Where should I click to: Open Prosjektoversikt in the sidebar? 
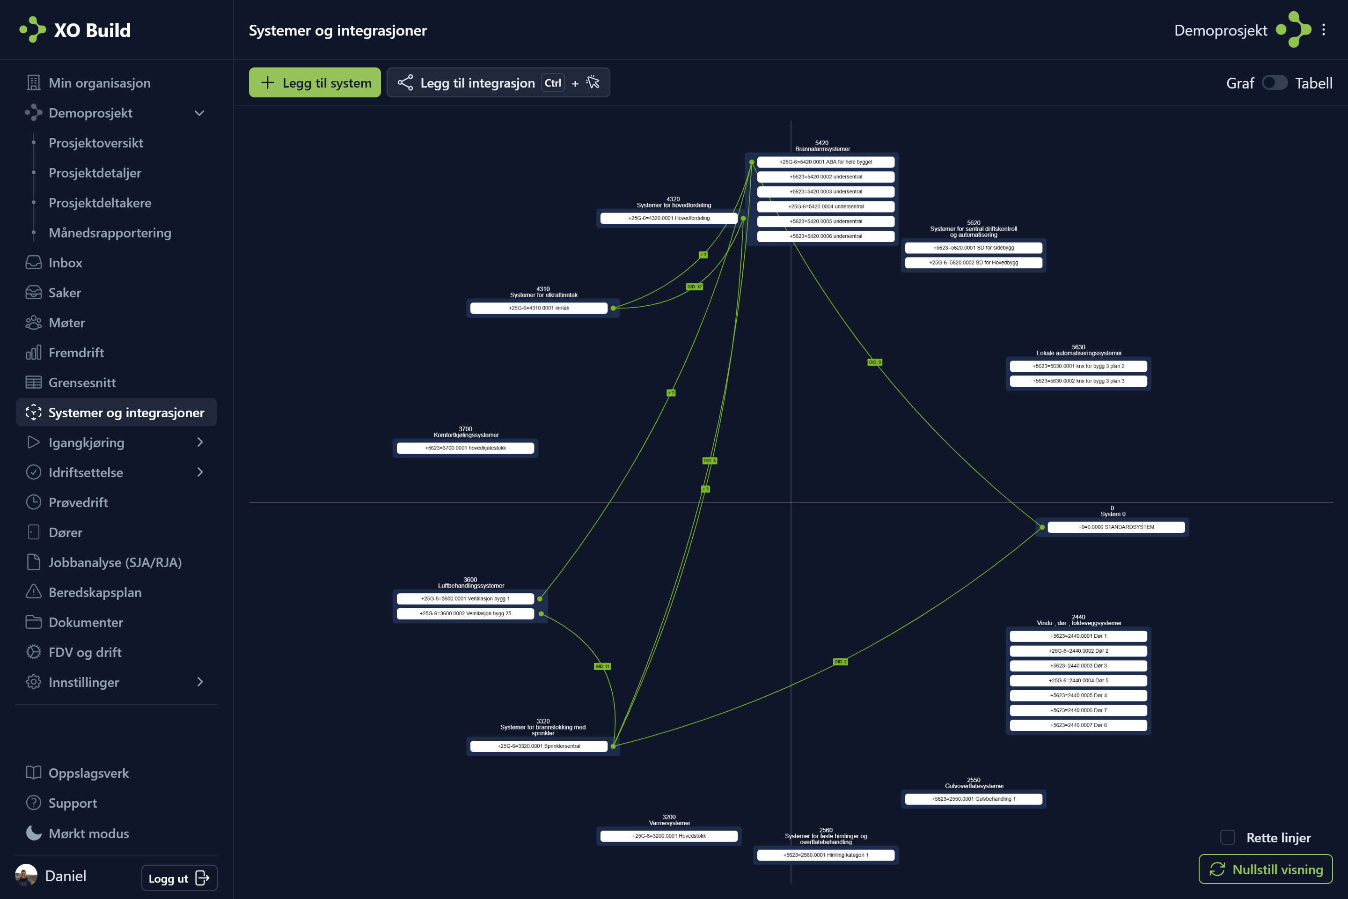(x=95, y=143)
